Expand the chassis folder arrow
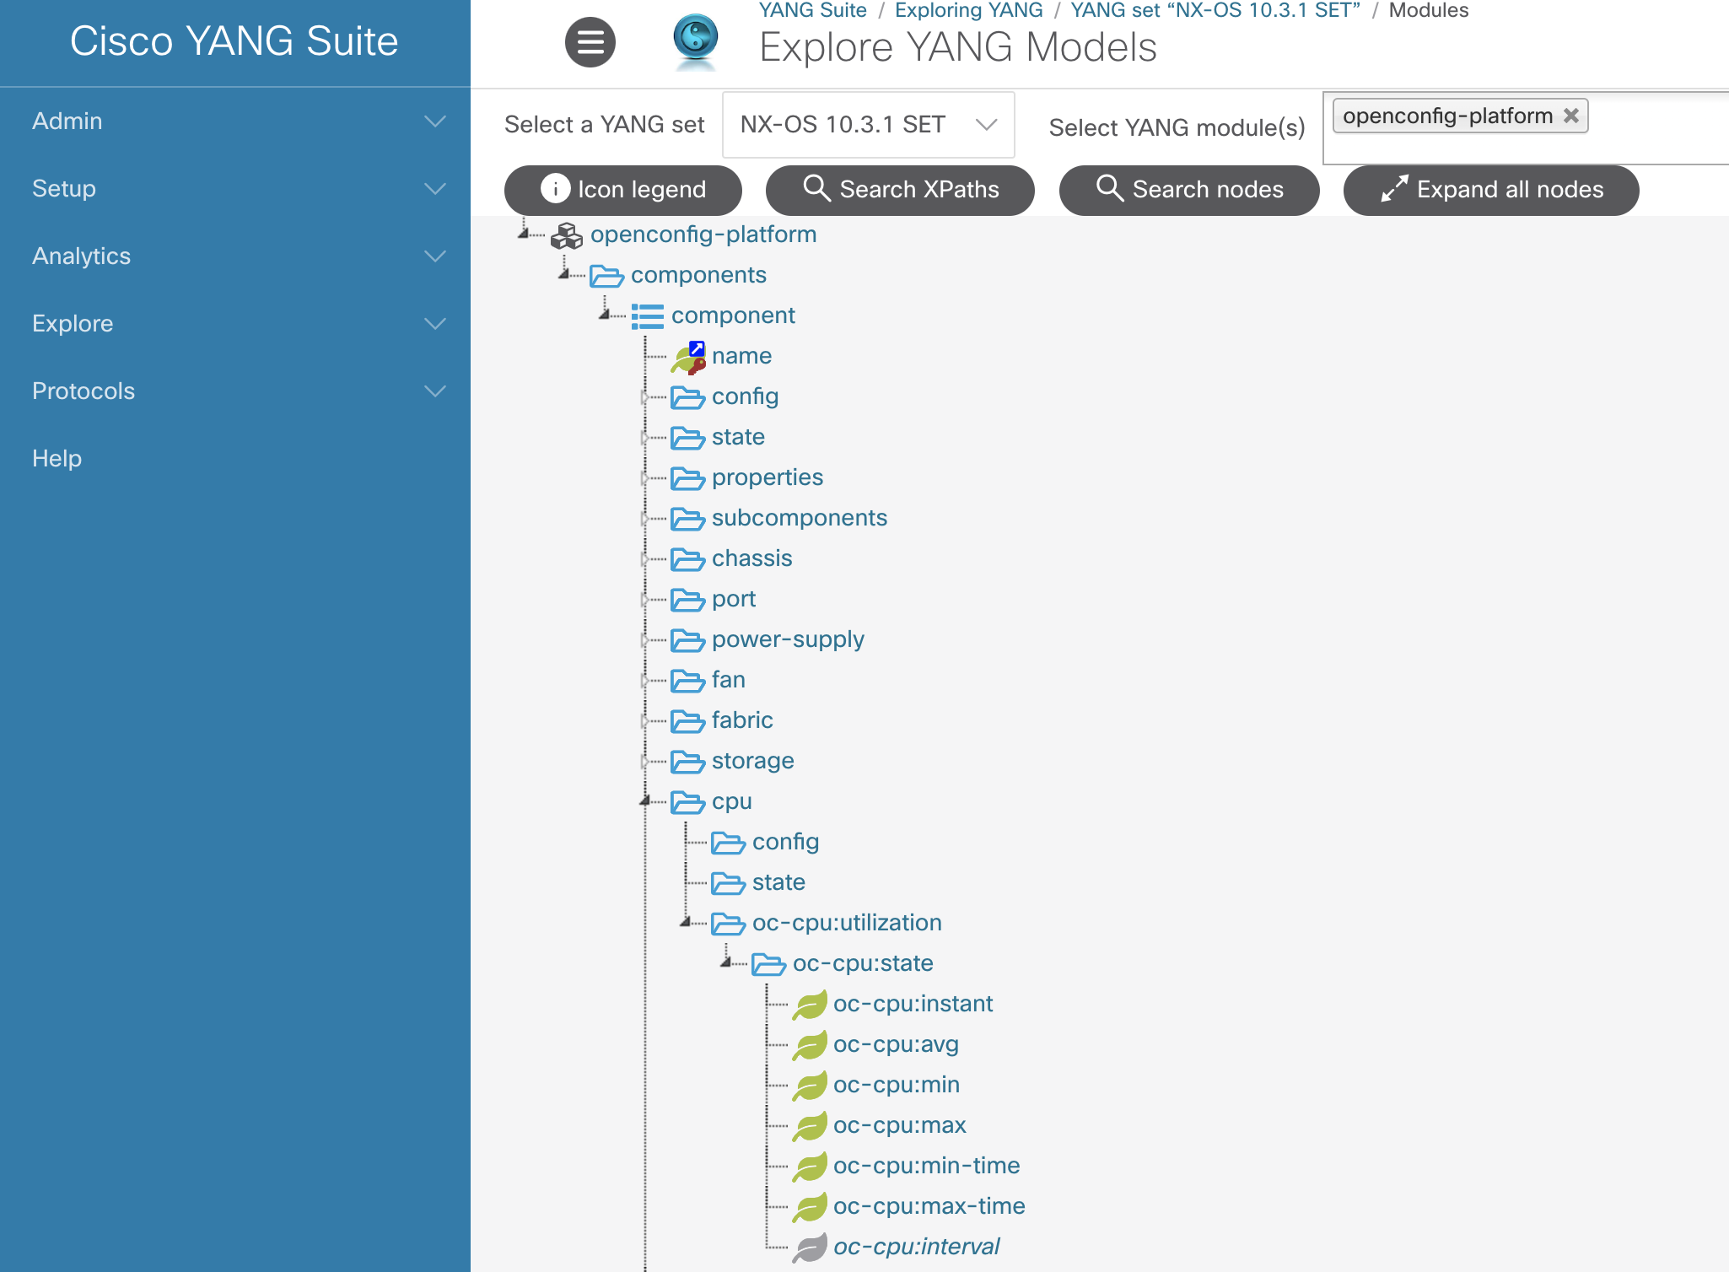The height and width of the screenshot is (1272, 1729). click(x=644, y=558)
